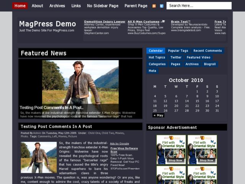Switch to the Calendar tab

tap(156, 51)
